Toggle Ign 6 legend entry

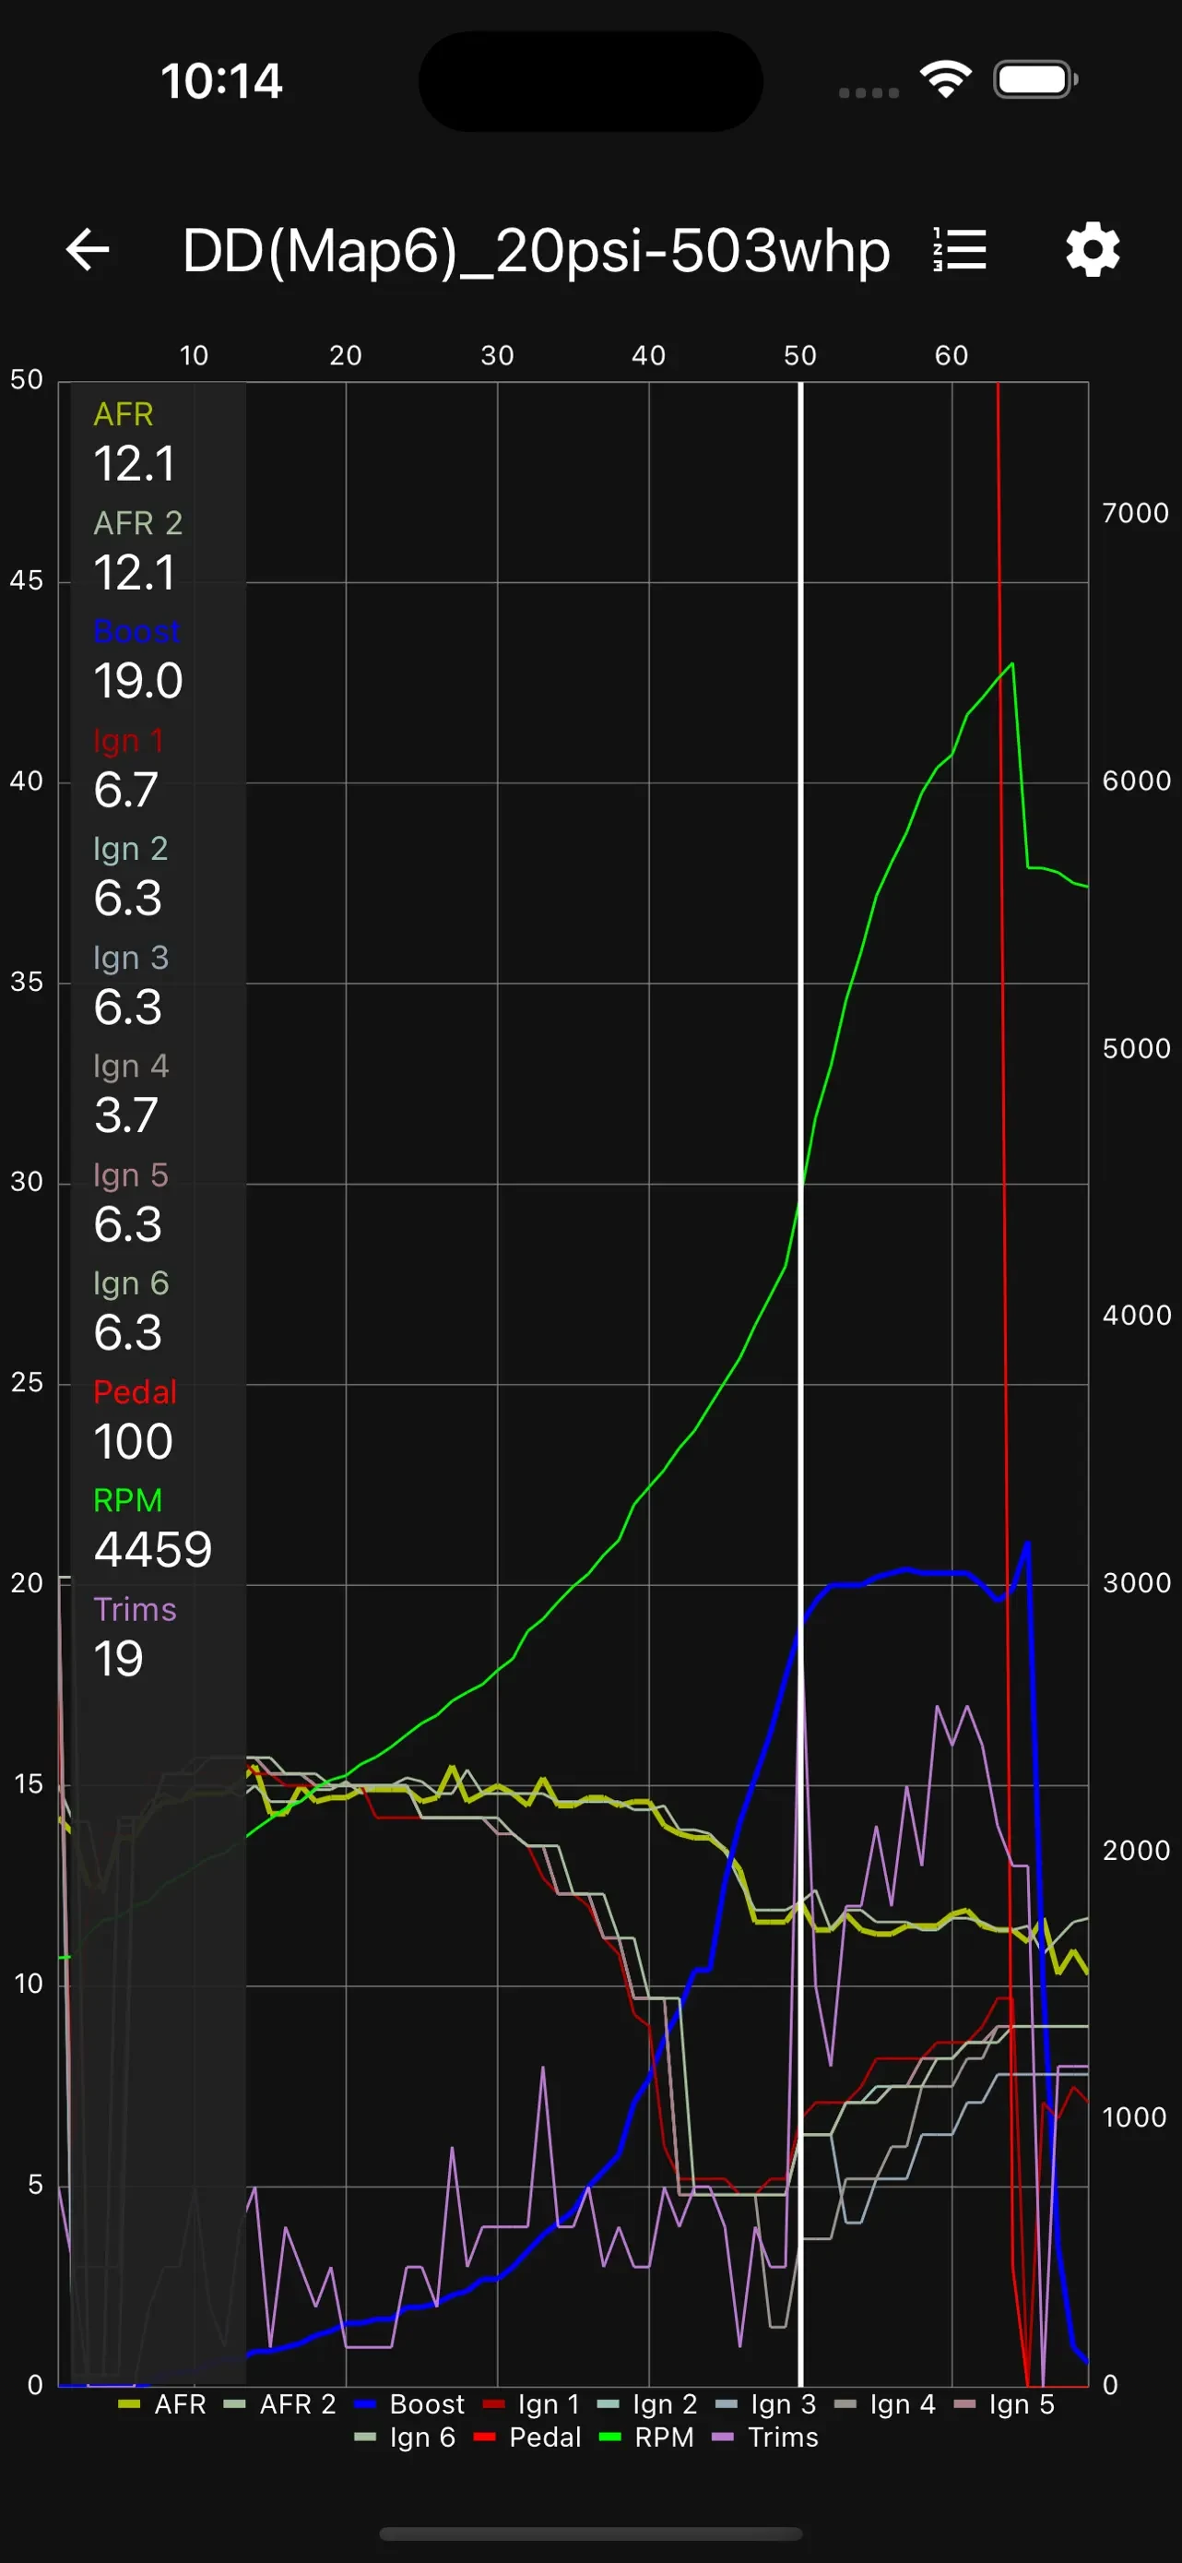[x=405, y=2437]
